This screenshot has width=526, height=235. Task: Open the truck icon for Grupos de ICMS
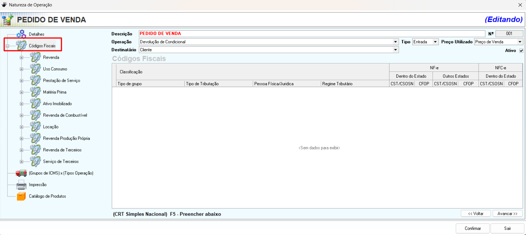coord(21,173)
